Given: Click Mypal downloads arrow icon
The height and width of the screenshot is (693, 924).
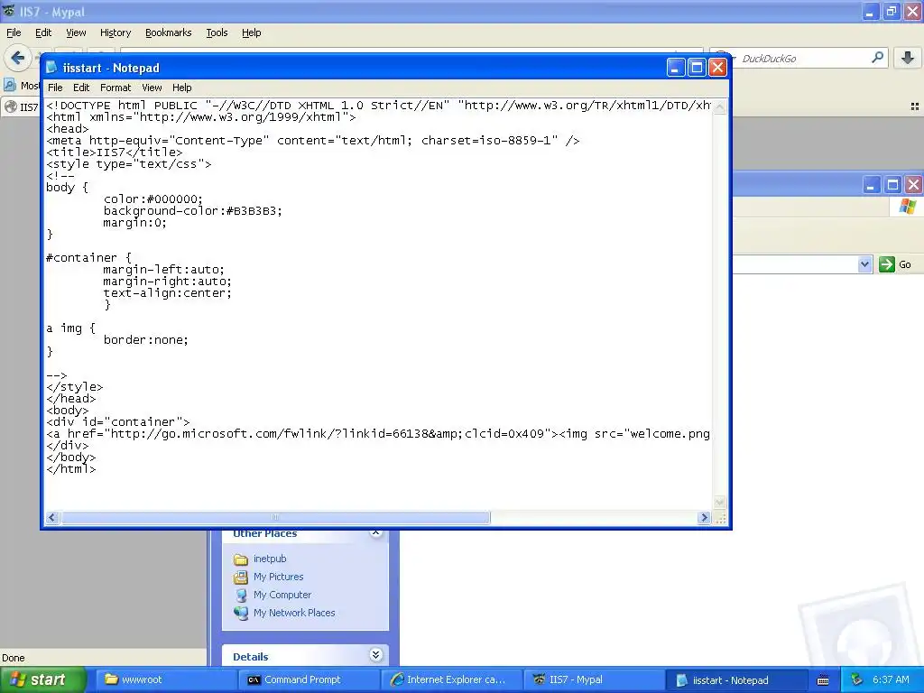Looking at the screenshot, I should pyautogui.click(x=908, y=58).
